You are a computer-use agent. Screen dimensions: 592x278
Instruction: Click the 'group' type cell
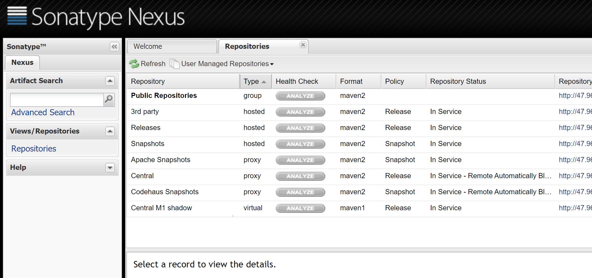[x=253, y=96]
